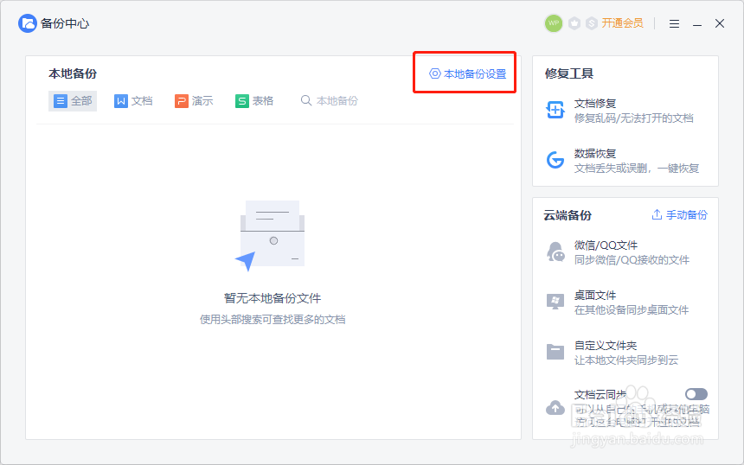744x465 pixels.
Task: Click the 文档修复 plus icon
Action: pyautogui.click(x=555, y=110)
